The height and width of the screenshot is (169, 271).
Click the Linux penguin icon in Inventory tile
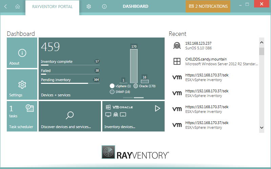coord(116,115)
